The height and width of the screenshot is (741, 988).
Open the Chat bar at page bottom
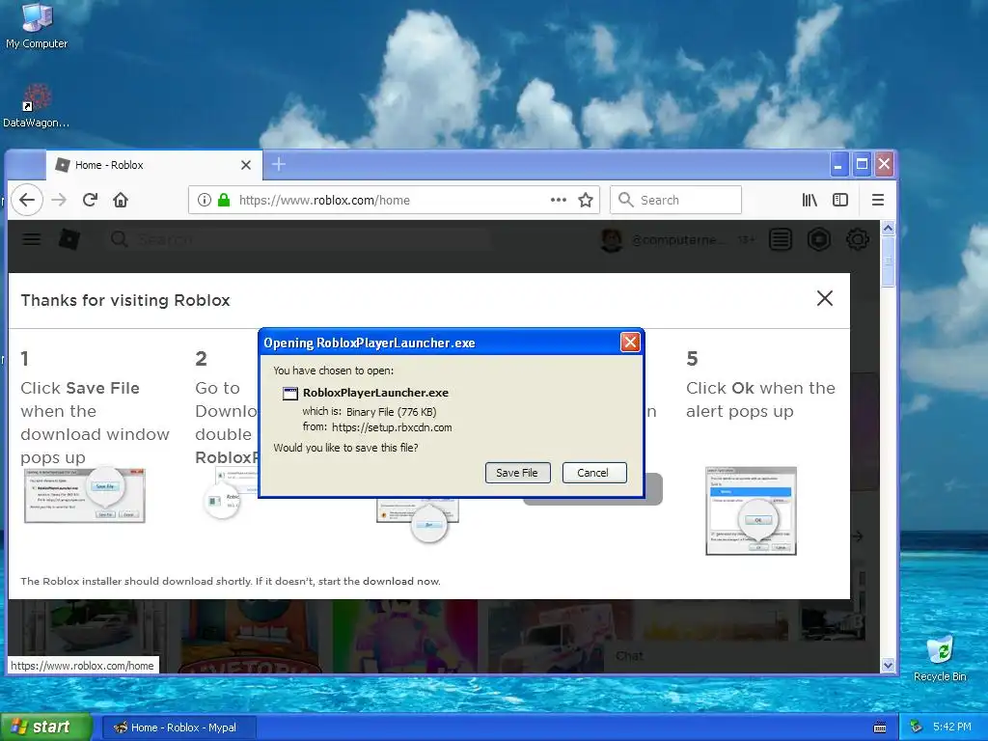point(629,656)
